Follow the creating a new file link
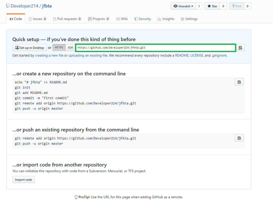Screen dimensions: 273x208 tap(49, 56)
